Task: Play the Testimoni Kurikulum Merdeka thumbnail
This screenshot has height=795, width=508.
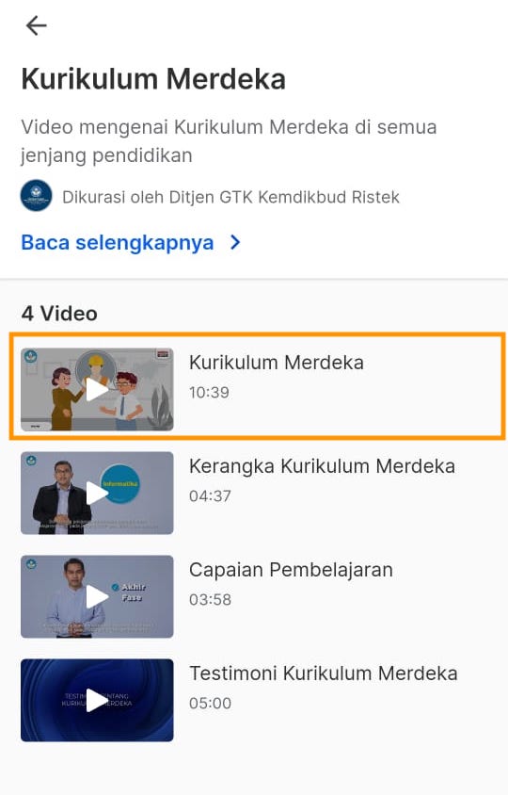Action: click(97, 700)
